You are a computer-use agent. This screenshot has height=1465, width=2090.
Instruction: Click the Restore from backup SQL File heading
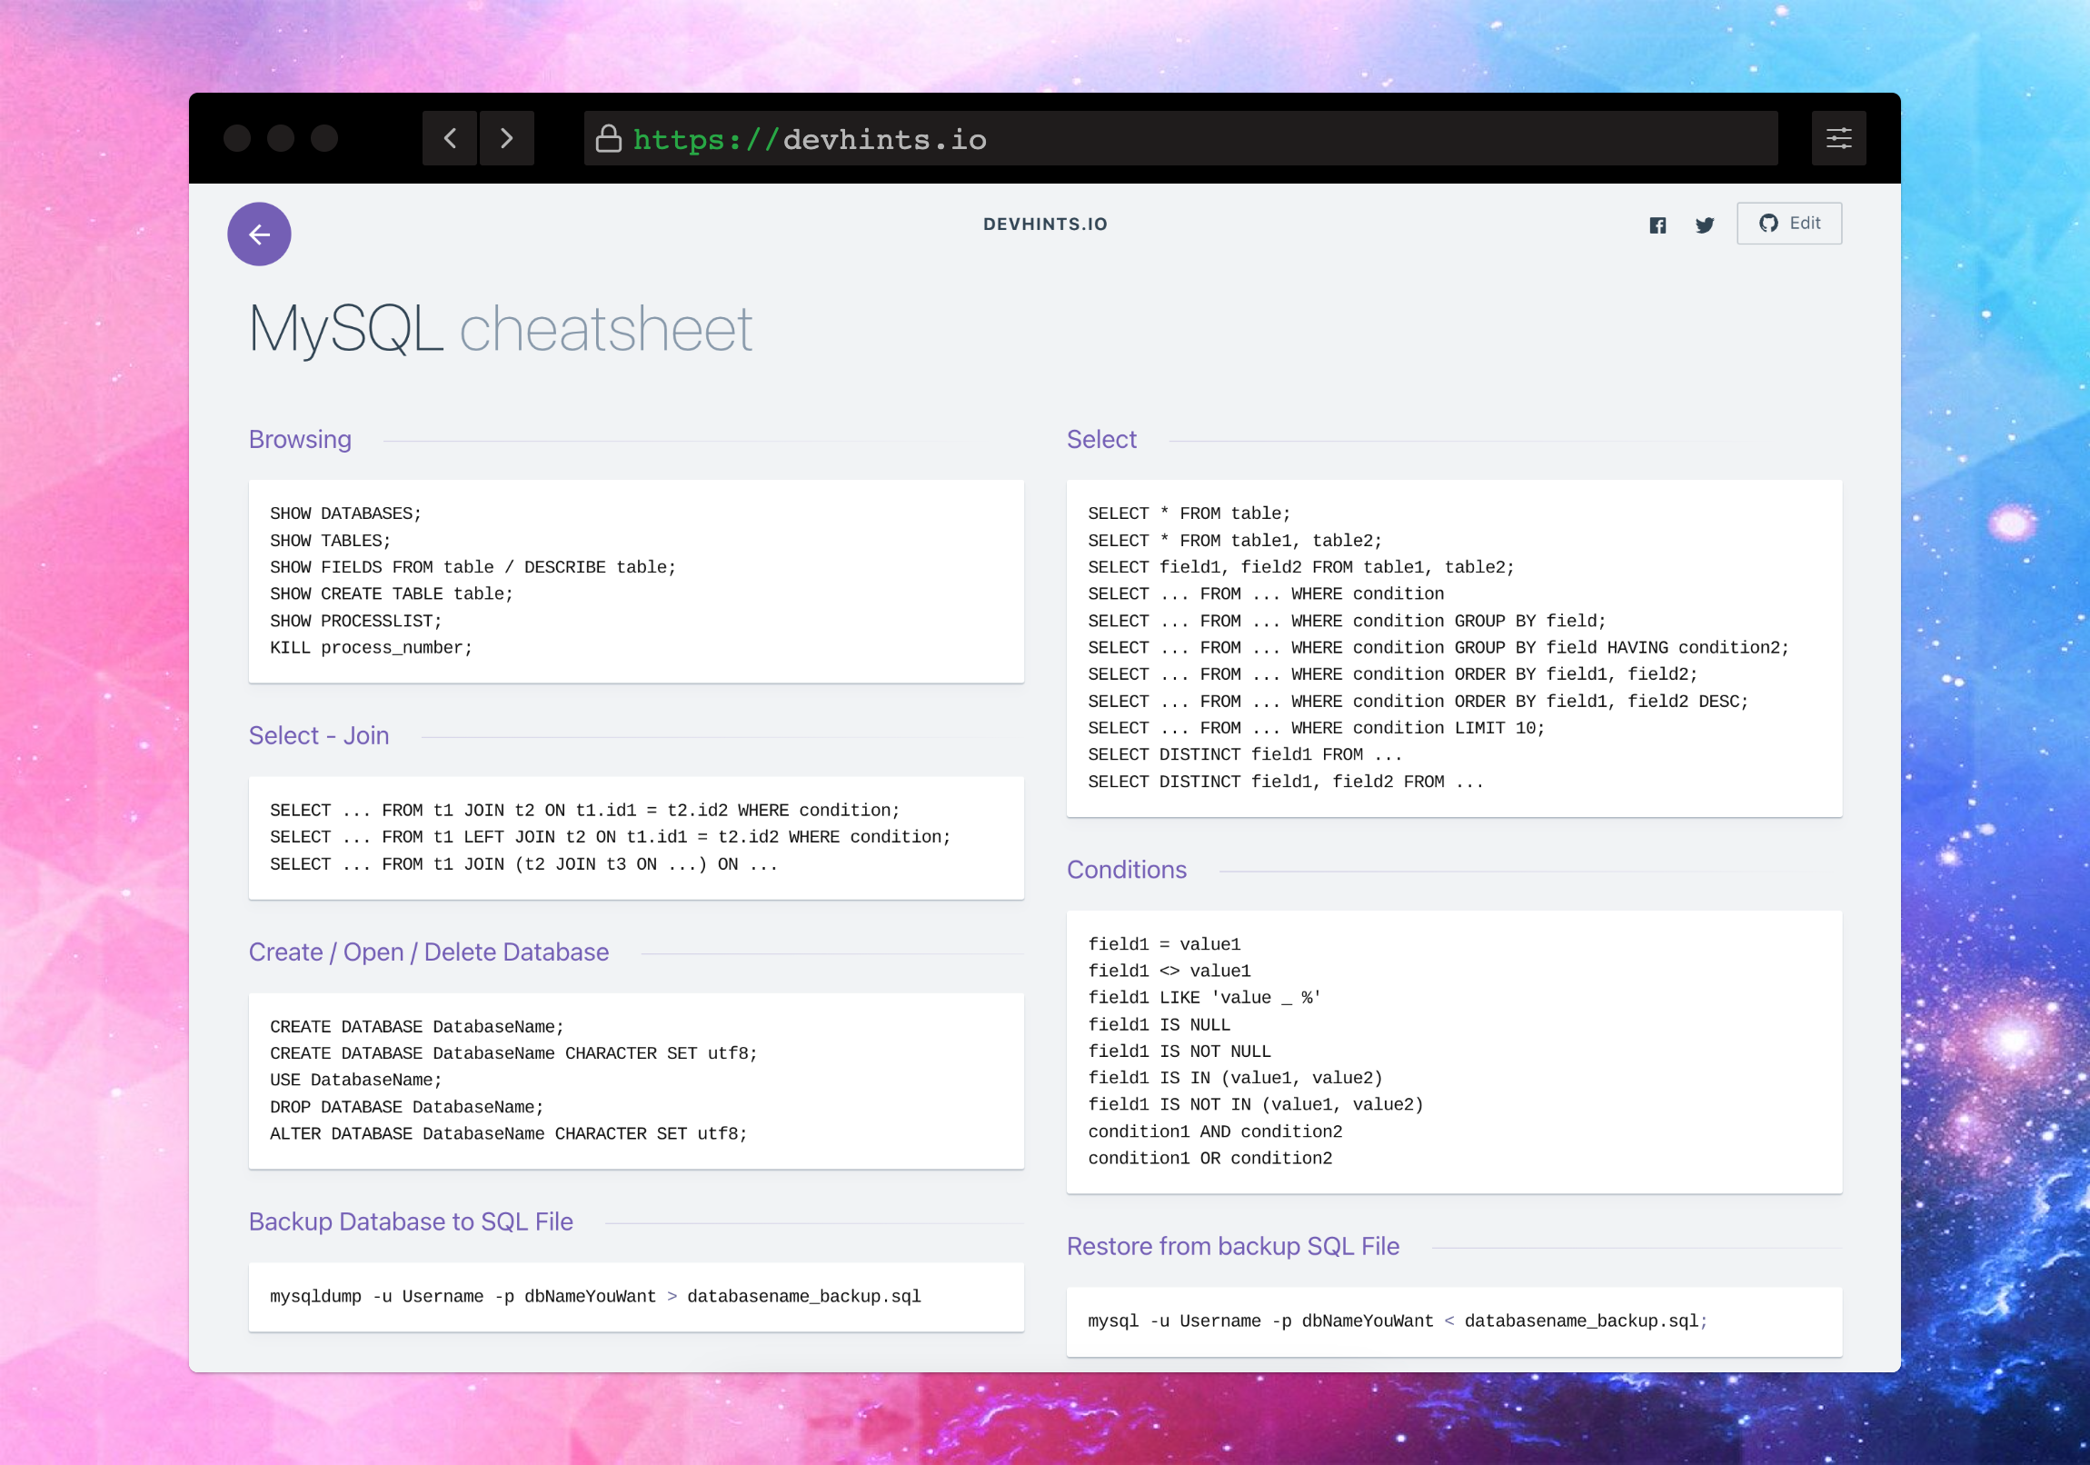[x=1232, y=1246]
